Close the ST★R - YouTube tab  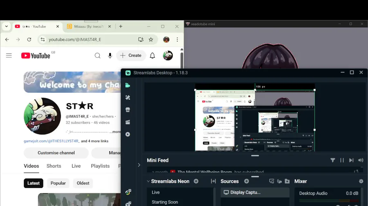pos(58,26)
